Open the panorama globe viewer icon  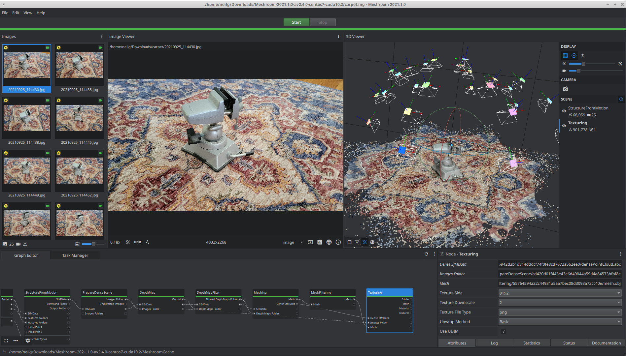tap(329, 242)
